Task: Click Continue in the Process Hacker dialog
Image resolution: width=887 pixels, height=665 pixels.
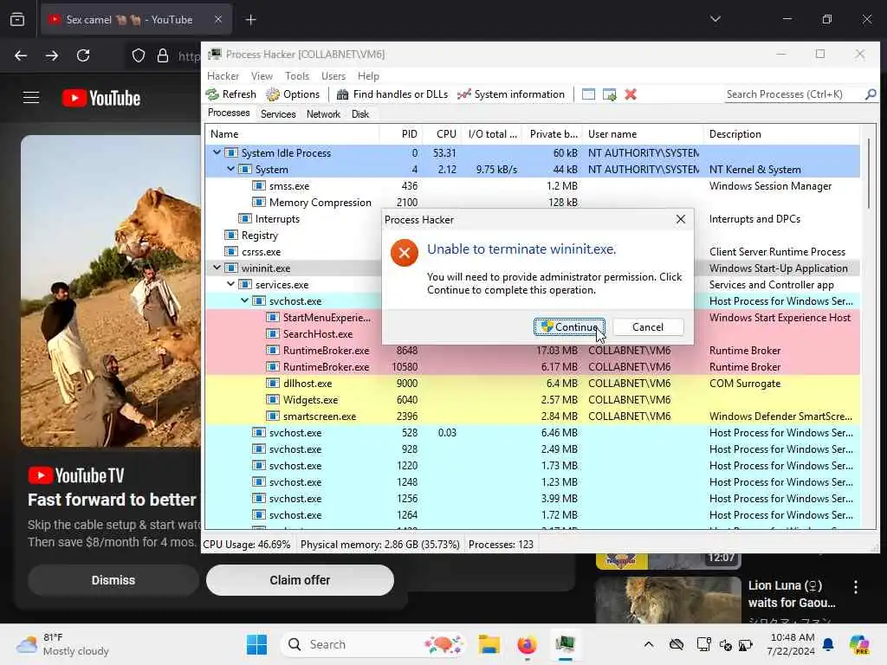Action: [x=569, y=326]
